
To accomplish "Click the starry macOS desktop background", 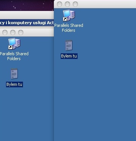I will (27, 5).
